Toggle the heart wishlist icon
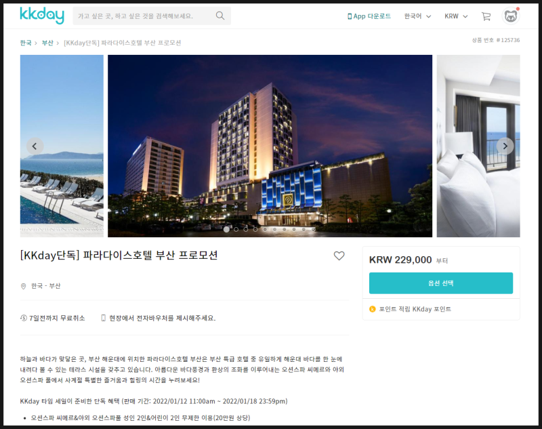The image size is (542, 429). 339,256
